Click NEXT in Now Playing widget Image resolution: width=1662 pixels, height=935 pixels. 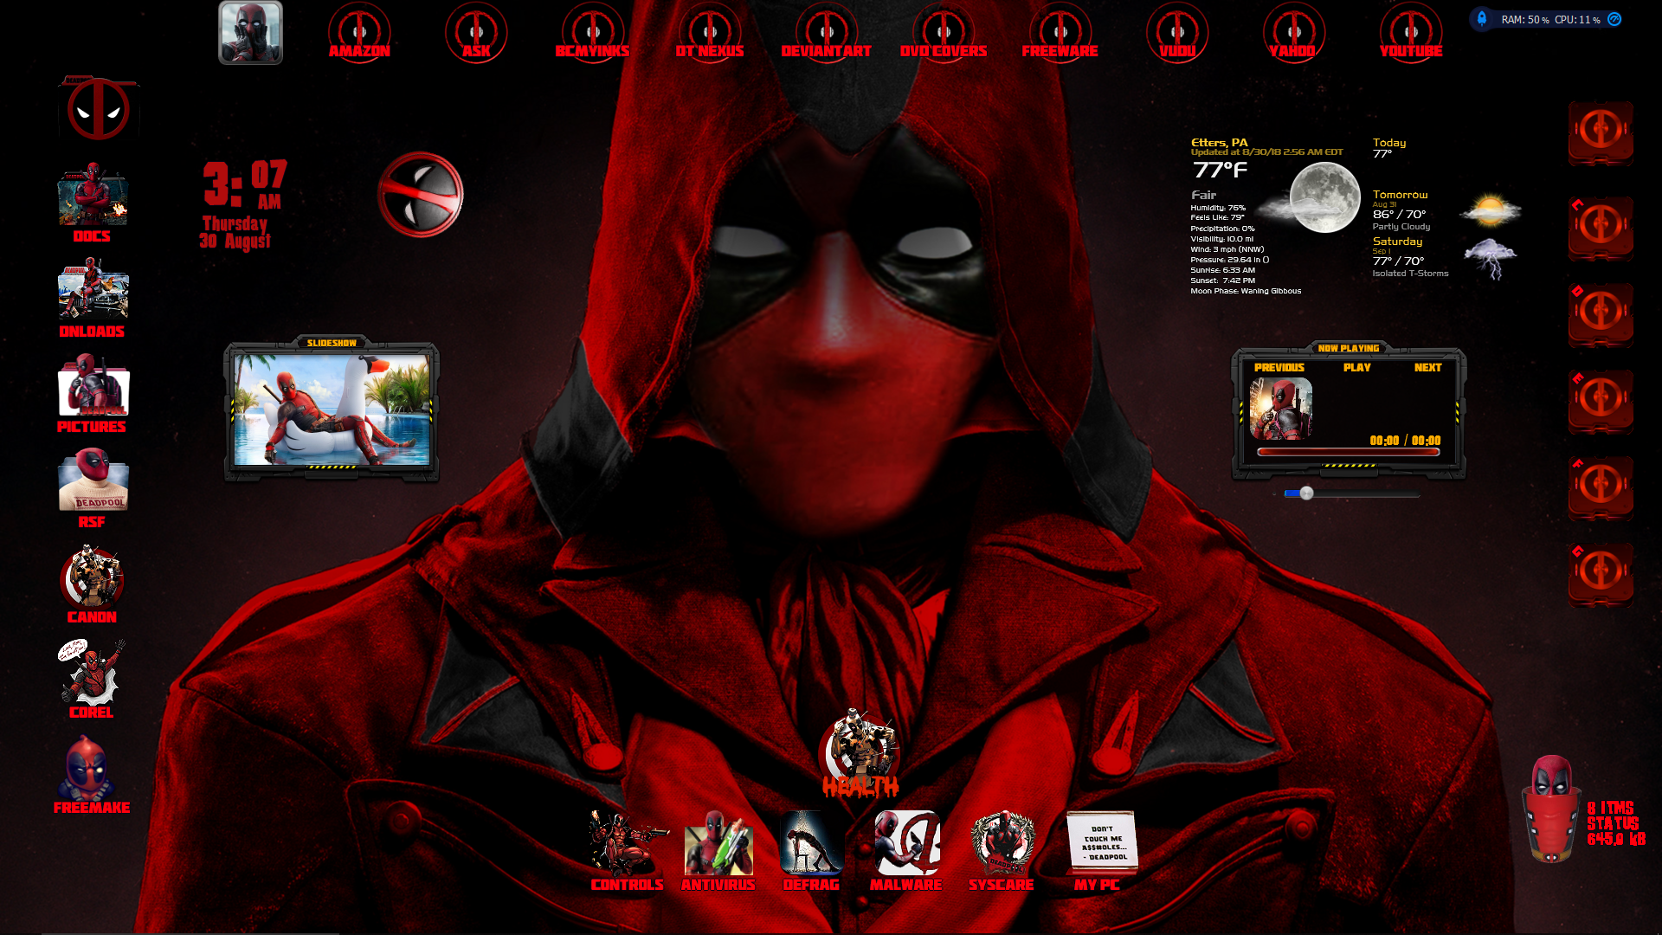pos(1428,368)
